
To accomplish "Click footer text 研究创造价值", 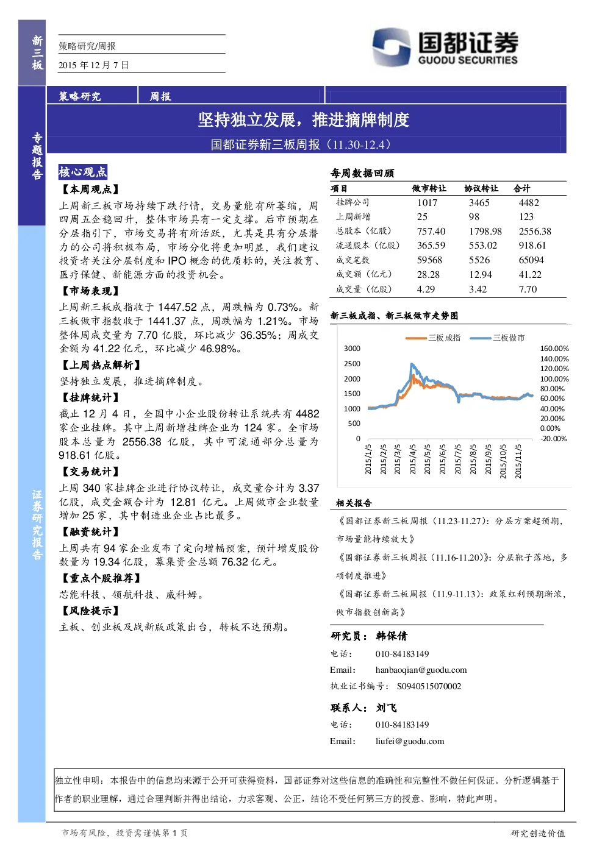I will (538, 833).
